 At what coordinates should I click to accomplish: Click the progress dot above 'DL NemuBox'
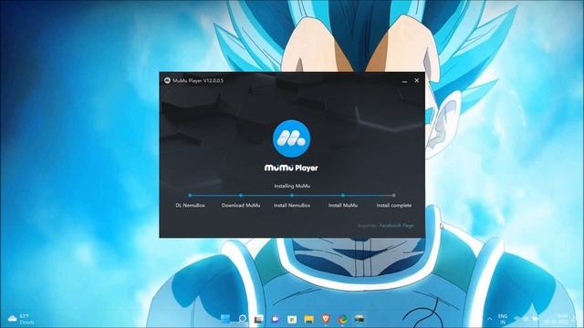click(190, 195)
